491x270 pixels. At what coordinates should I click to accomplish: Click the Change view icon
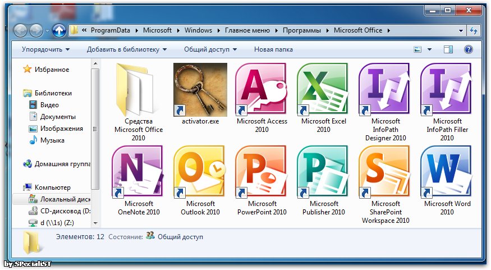[x=417, y=49]
